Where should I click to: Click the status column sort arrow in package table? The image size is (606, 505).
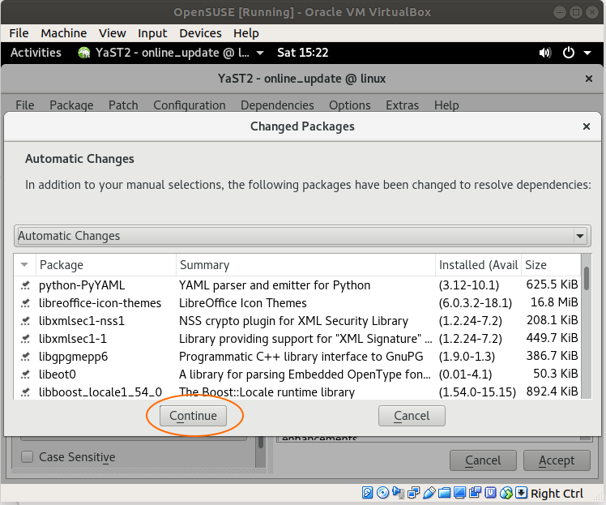click(24, 265)
